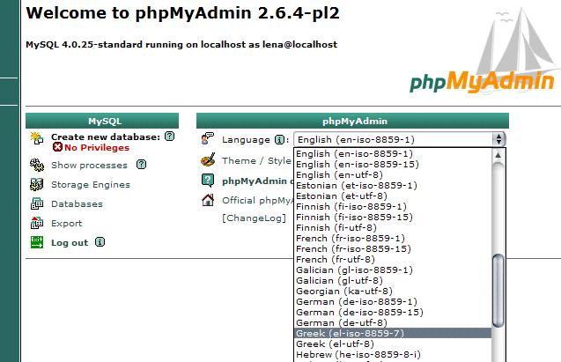Click the Show processes gears icon
Screen dimensions: 561x362
[x=36, y=165]
